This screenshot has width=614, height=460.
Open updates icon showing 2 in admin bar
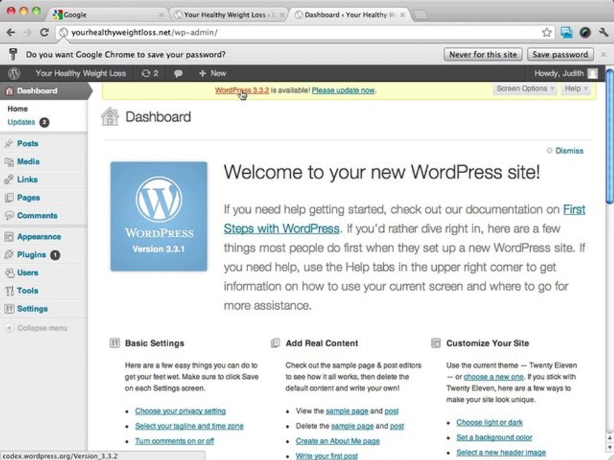[x=150, y=73]
